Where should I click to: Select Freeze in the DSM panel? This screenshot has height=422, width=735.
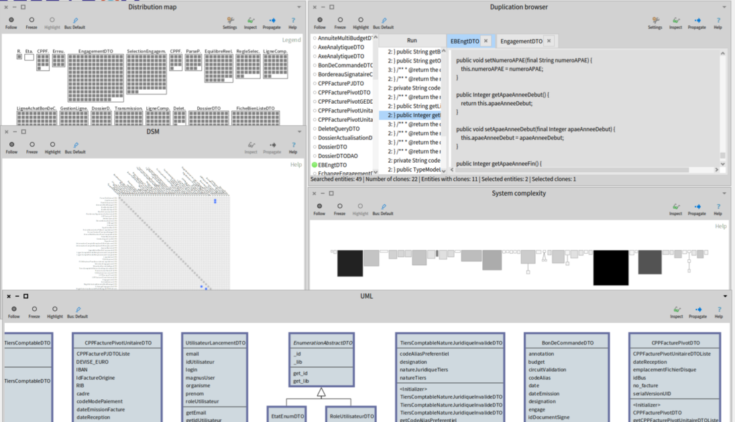tap(32, 147)
